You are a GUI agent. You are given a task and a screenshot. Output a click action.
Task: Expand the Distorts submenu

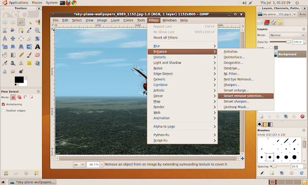click(182, 57)
